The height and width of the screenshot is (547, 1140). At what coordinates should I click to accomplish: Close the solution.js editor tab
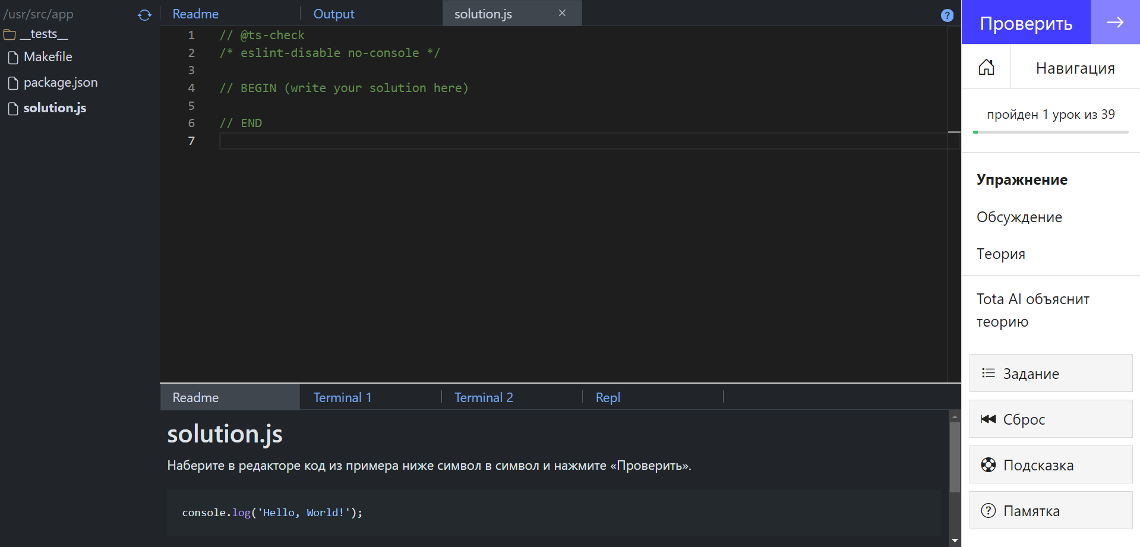(x=562, y=13)
